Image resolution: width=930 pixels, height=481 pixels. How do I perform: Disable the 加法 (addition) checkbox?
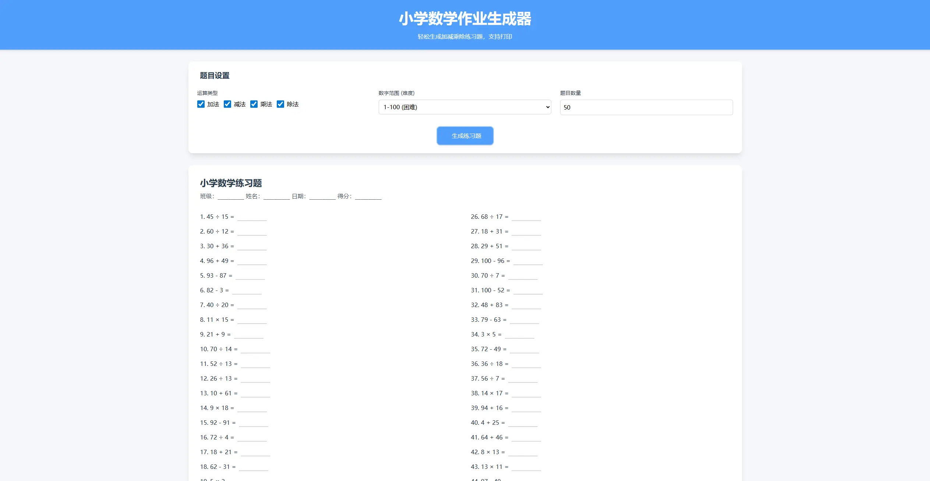[x=201, y=104]
